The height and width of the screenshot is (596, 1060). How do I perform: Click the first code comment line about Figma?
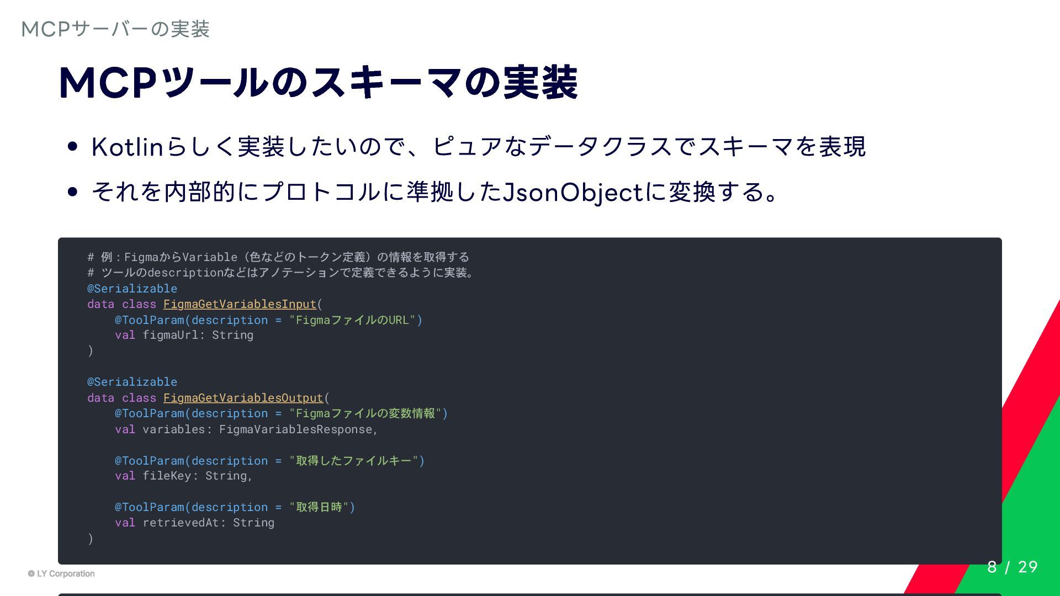(x=278, y=257)
